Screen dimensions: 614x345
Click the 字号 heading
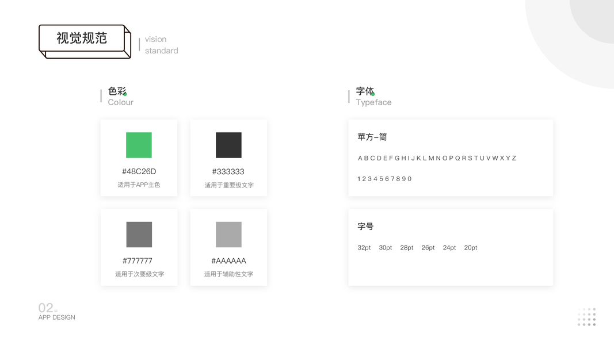click(x=365, y=227)
